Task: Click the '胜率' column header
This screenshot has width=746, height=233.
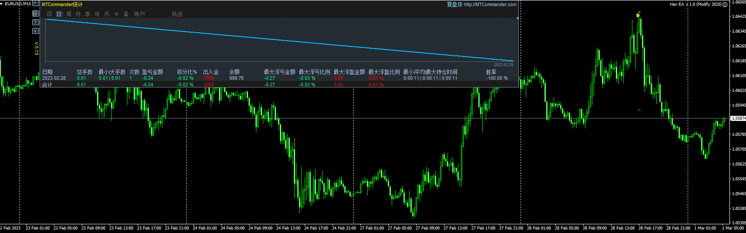Action: pyautogui.click(x=491, y=72)
